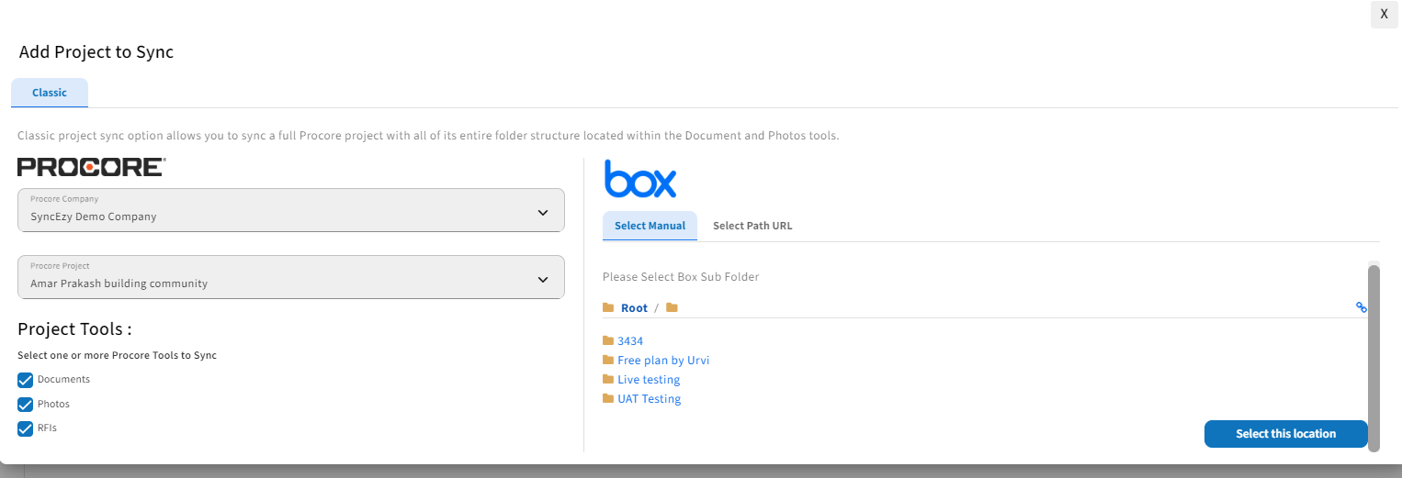This screenshot has height=478, width=1402.
Task: Click the folder list vertical scrollbar
Action: point(1374,358)
